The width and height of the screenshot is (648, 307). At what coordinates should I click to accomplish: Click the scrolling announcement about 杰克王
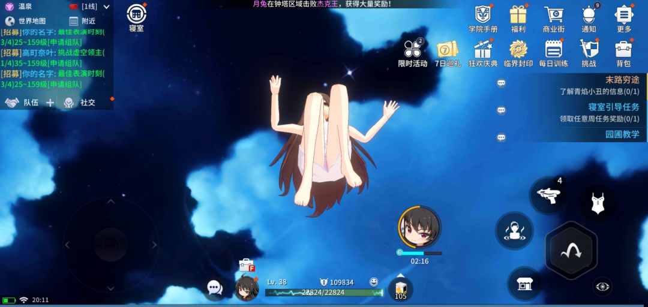[x=322, y=4]
